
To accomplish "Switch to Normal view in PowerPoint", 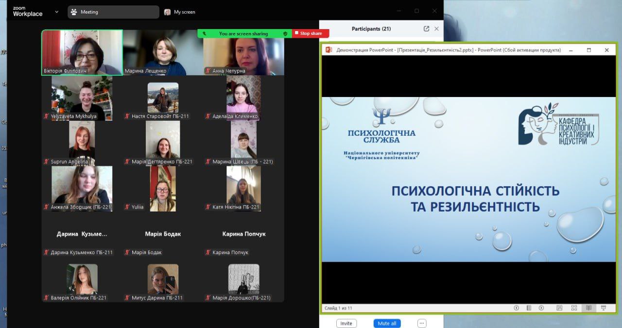I will 559,308.
